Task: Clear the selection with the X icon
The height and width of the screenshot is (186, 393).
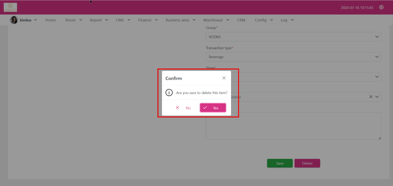Action: point(371,97)
